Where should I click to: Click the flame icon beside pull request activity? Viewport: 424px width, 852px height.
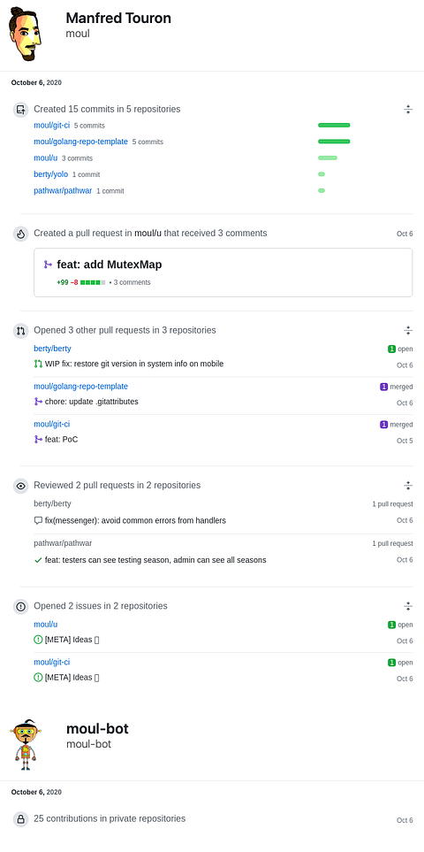[20, 234]
